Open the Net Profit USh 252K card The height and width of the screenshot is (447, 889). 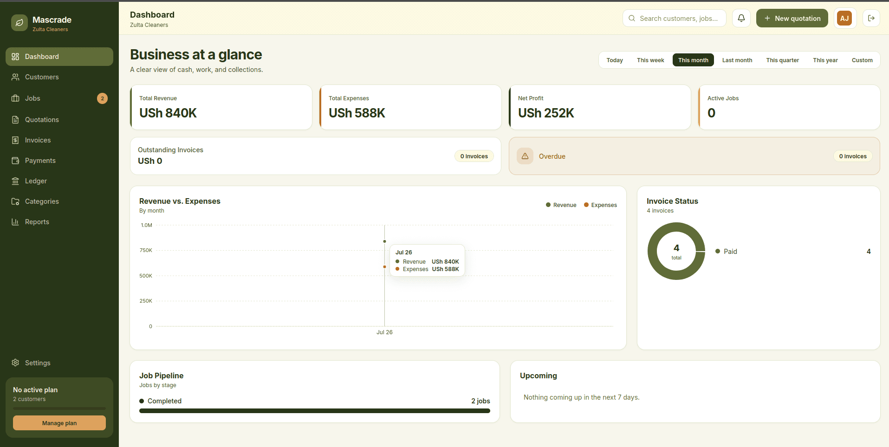[600, 107]
